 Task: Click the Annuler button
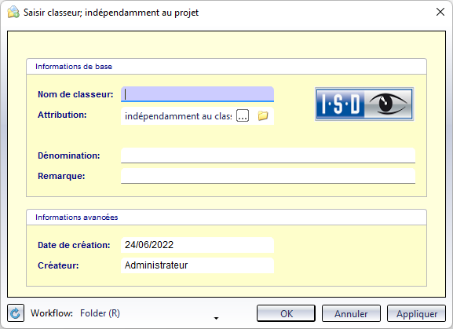pos(351,313)
